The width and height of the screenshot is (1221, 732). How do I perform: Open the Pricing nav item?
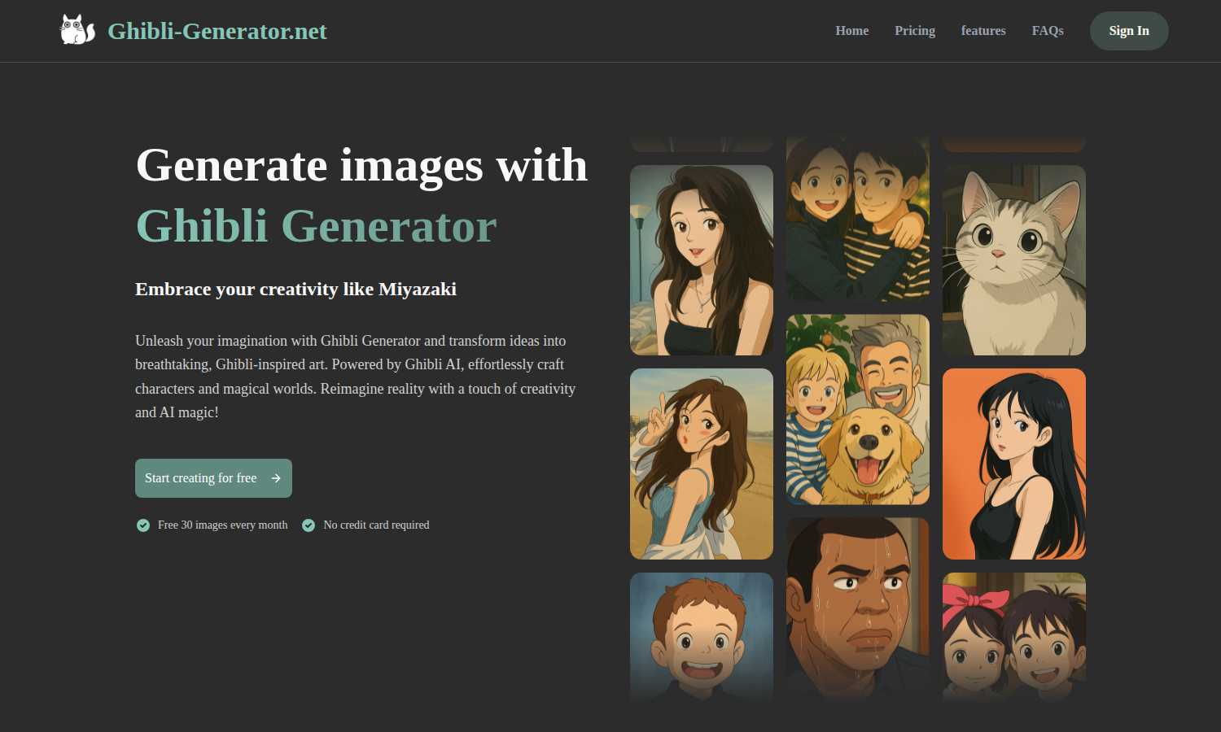(914, 31)
